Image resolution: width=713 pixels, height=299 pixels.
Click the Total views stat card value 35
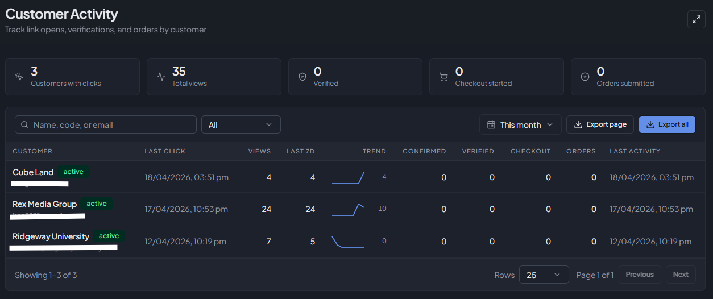click(179, 72)
